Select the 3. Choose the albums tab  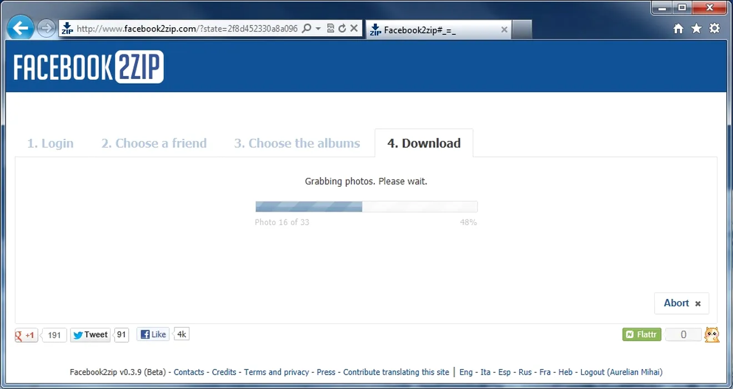point(297,143)
